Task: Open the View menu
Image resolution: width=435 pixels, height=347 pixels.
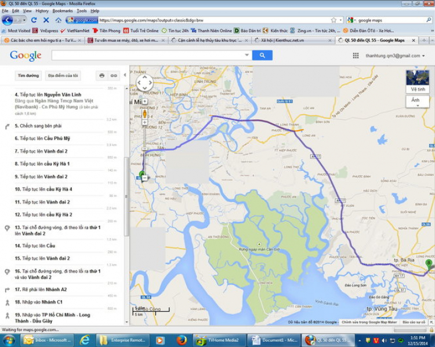Action: pos(27,11)
